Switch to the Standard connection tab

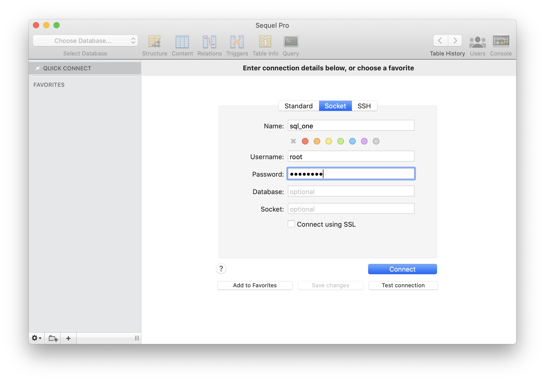[x=298, y=106]
